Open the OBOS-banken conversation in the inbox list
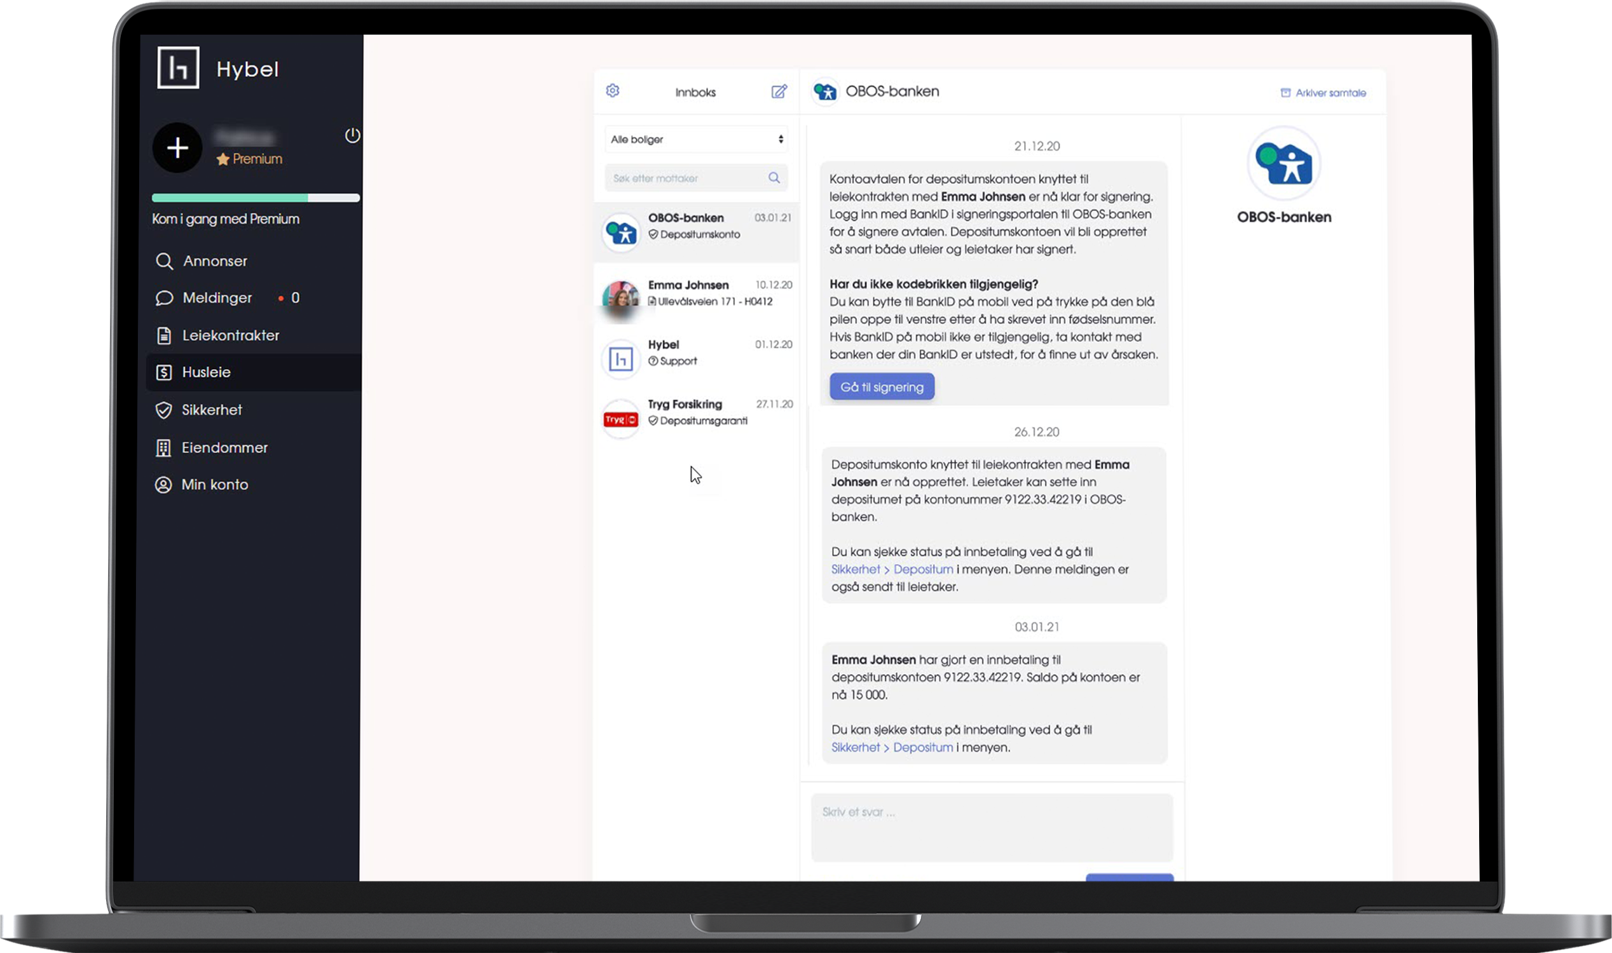Screen dimensions: 1612x953 pos(697,232)
